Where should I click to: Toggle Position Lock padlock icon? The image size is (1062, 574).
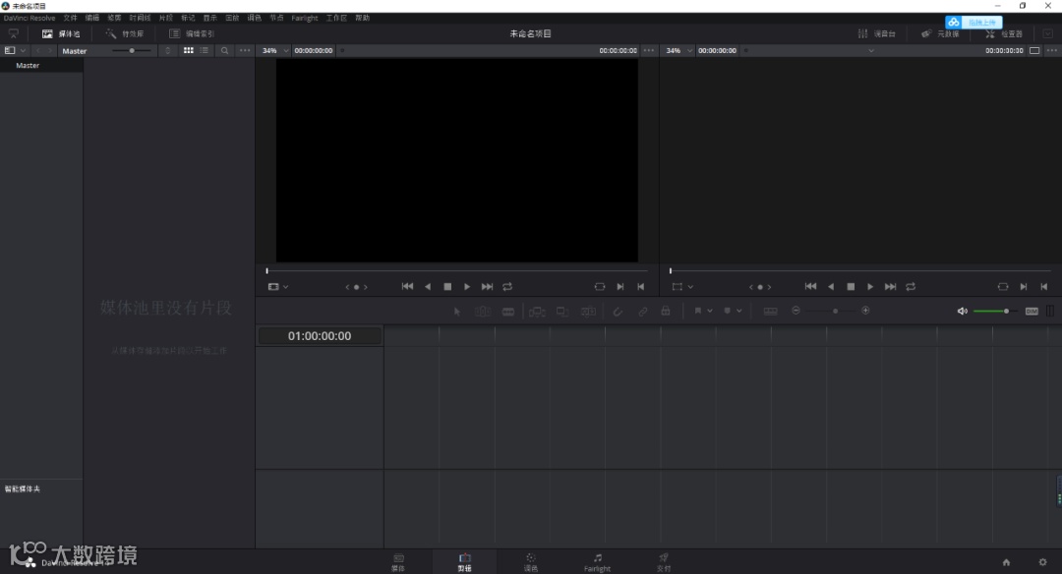pos(666,312)
